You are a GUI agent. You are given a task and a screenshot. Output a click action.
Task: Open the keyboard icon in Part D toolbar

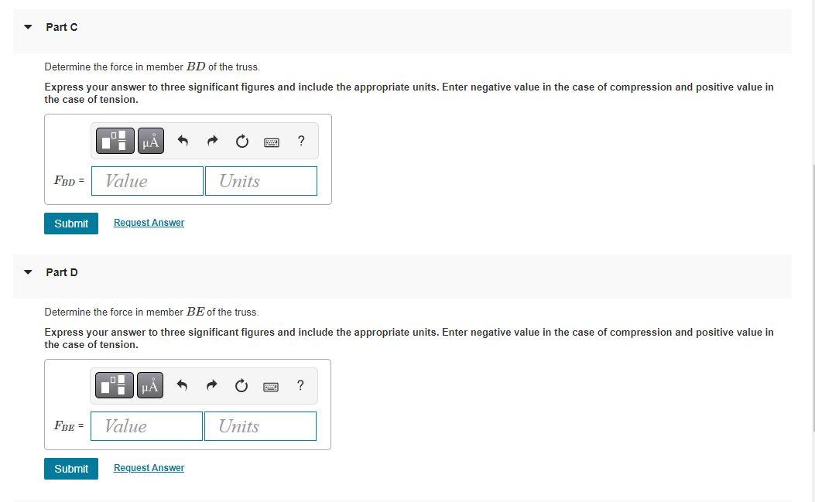click(271, 385)
